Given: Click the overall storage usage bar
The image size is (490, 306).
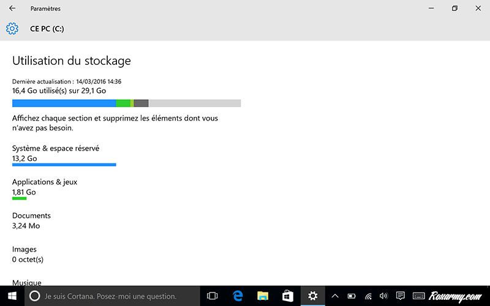Looking at the screenshot, I should (126, 103).
